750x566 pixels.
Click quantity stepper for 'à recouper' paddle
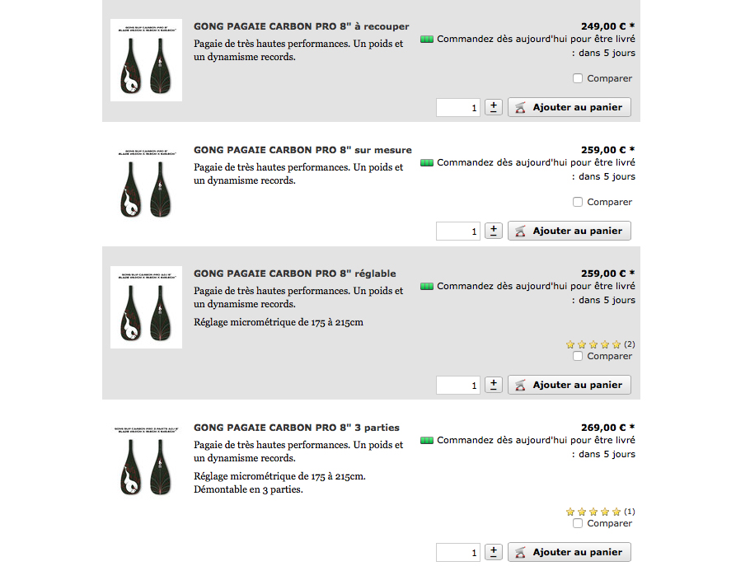(494, 107)
